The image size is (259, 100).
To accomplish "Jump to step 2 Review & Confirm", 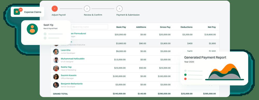I will [x=87, y=9].
